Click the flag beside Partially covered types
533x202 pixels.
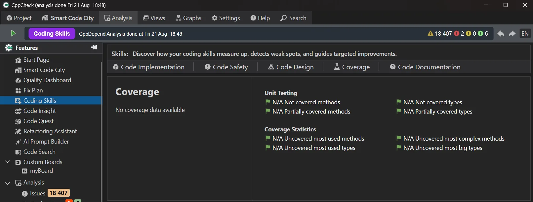coord(399,111)
